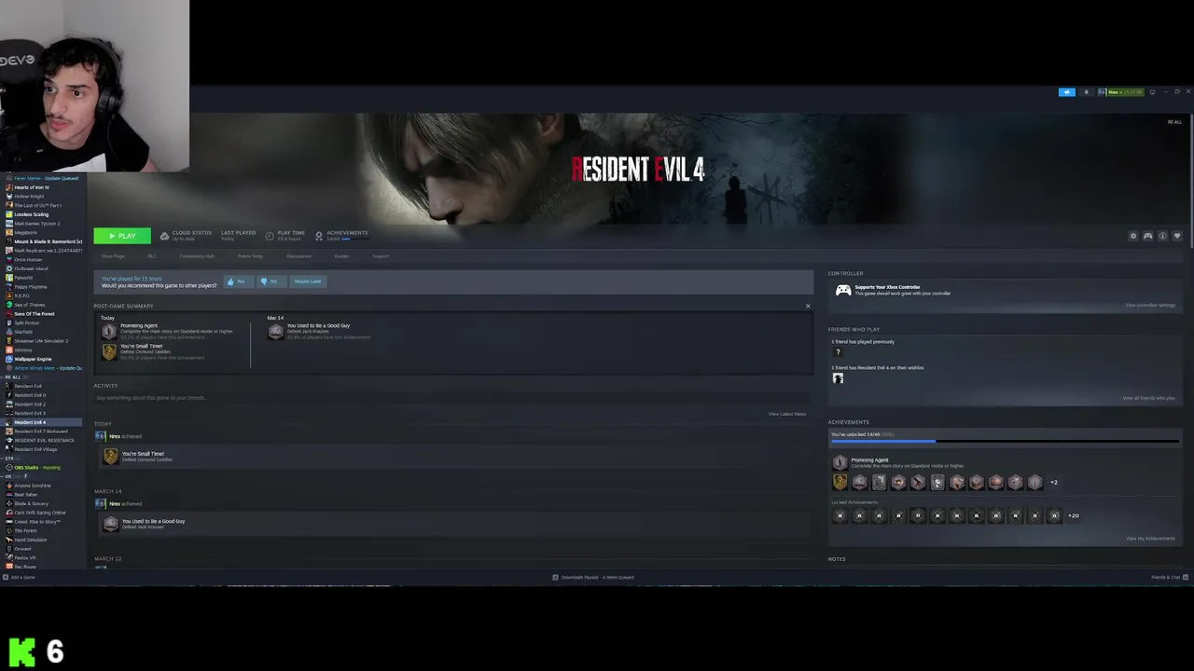1194x671 pixels.
Task: Click You're Small Time! activity achievement icon
Action: point(111,457)
